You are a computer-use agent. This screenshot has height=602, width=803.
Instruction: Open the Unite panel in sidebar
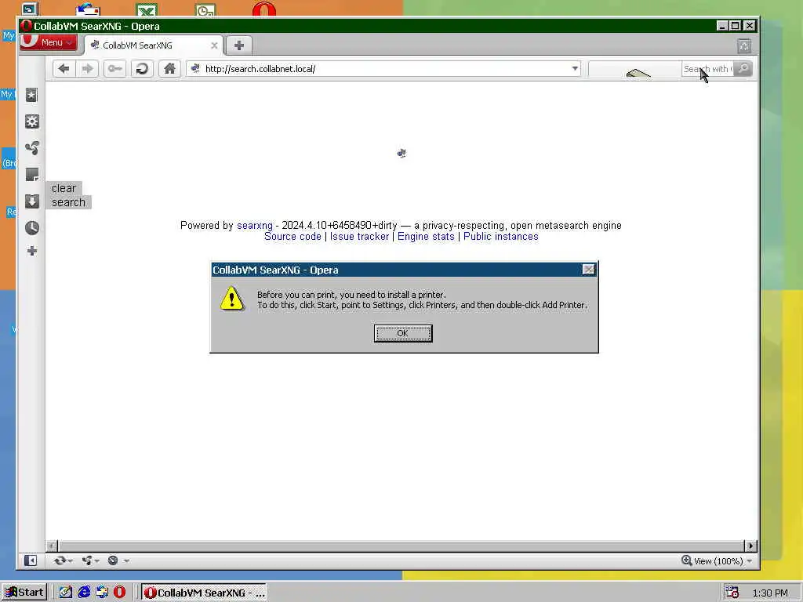coord(31,148)
